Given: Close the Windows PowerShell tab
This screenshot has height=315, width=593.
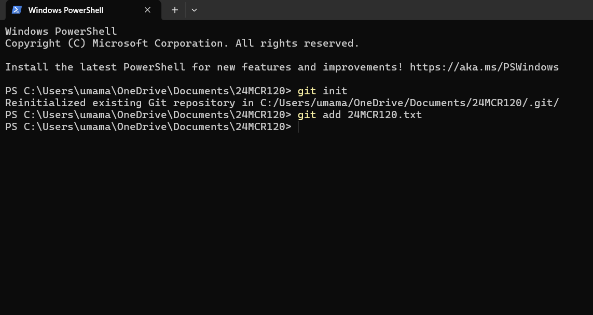Looking at the screenshot, I should (x=147, y=10).
